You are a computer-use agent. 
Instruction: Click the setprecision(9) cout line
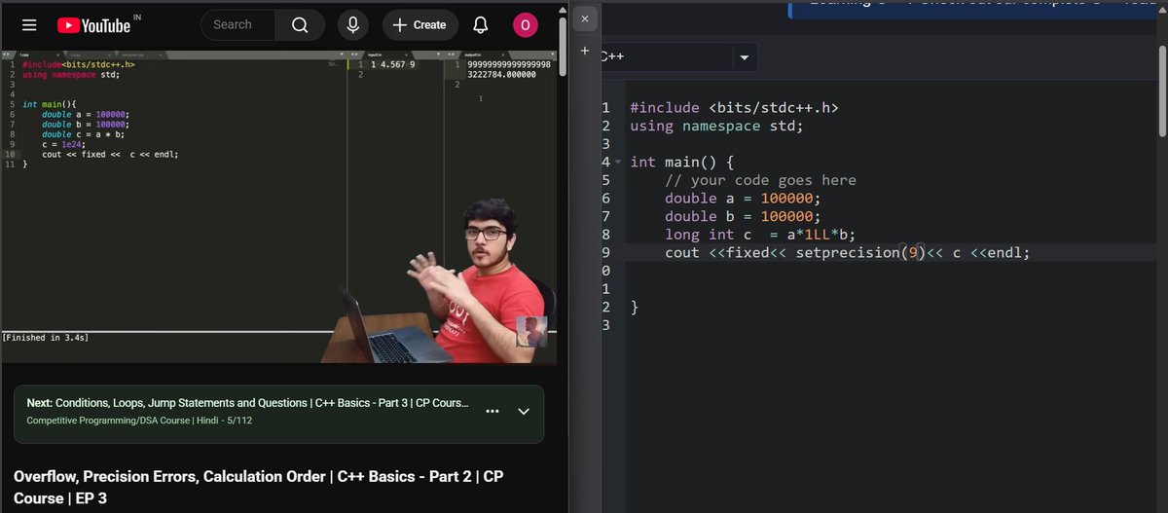847,252
